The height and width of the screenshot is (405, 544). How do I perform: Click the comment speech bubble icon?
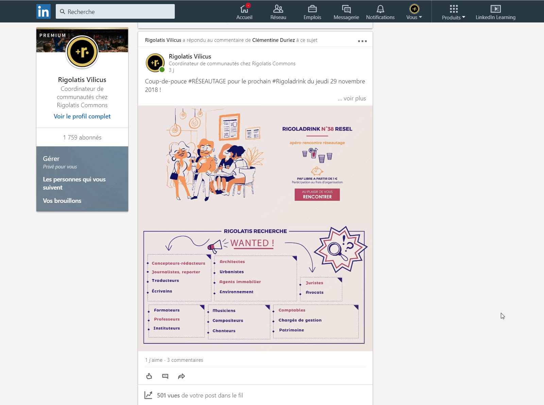click(165, 376)
